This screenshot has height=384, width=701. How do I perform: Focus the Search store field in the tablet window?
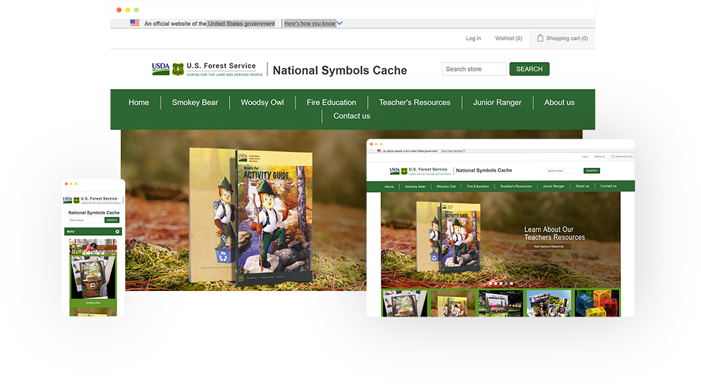pyautogui.click(x=564, y=170)
